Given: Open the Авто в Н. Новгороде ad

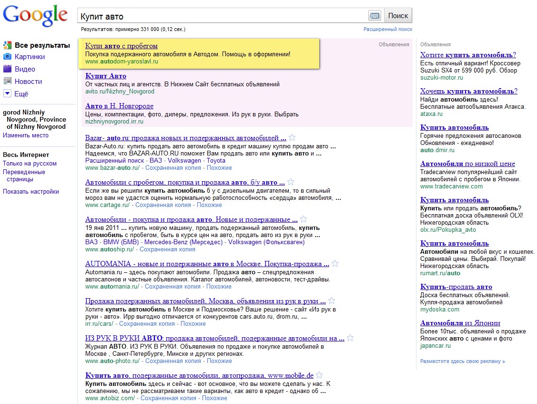Looking at the screenshot, I should tap(119, 106).
